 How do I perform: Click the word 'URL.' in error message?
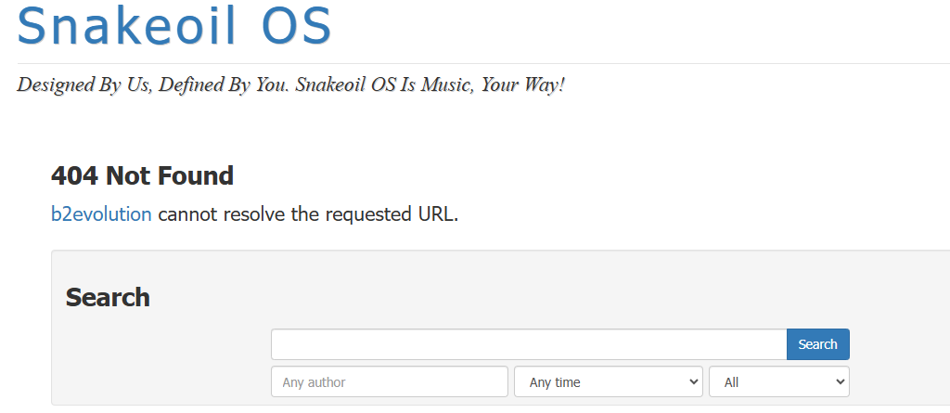click(x=438, y=214)
